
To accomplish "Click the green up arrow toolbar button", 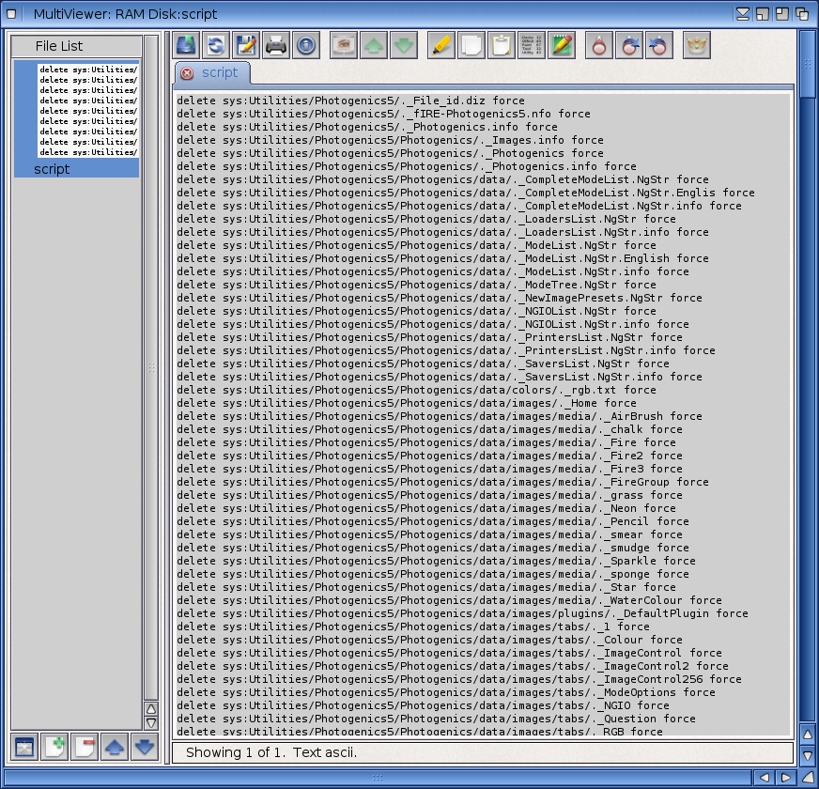I will pyautogui.click(x=374, y=45).
